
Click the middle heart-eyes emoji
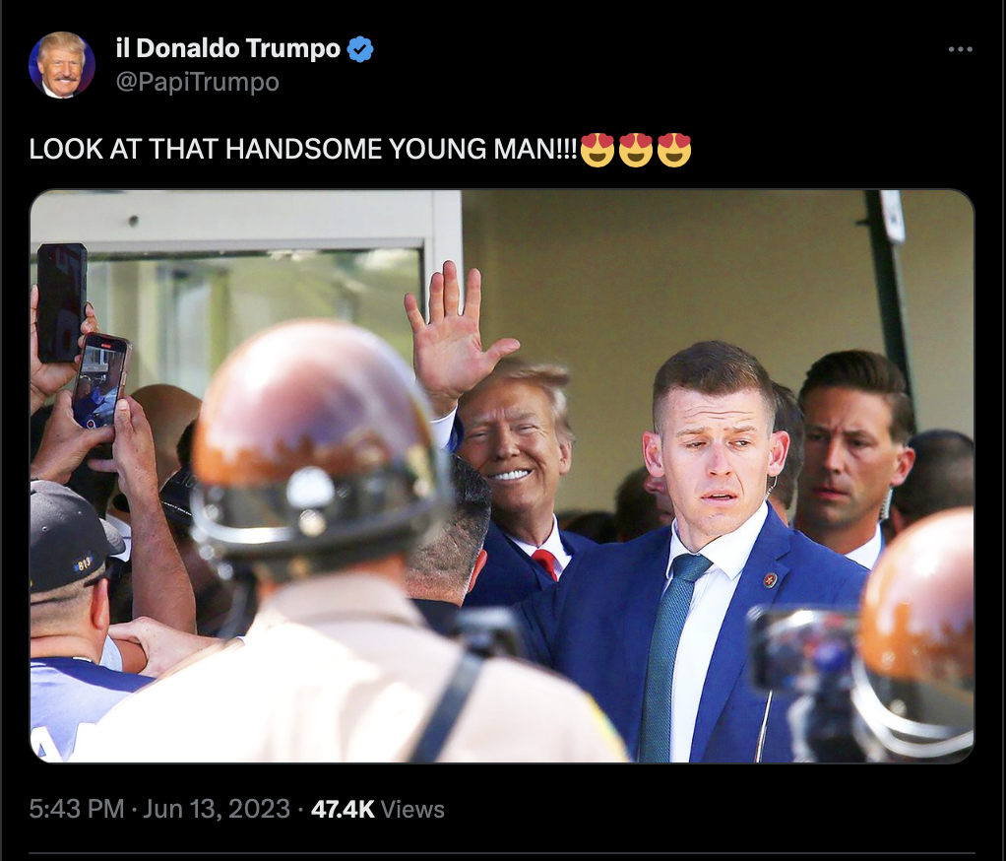[x=636, y=150]
